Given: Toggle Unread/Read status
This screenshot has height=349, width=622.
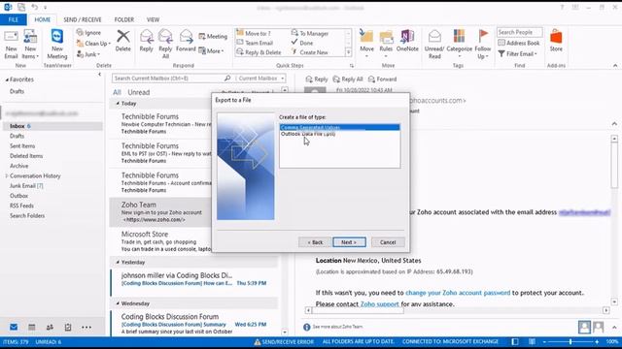Looking at the screenshot, I should 434,44.
